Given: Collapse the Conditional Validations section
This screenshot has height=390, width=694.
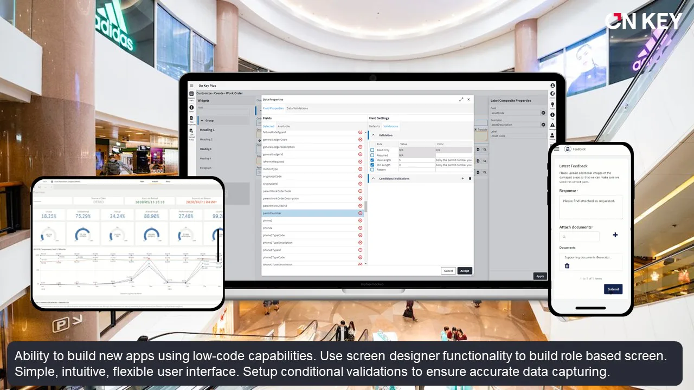Looking at the screenshot, I should (x=373, y=178).
